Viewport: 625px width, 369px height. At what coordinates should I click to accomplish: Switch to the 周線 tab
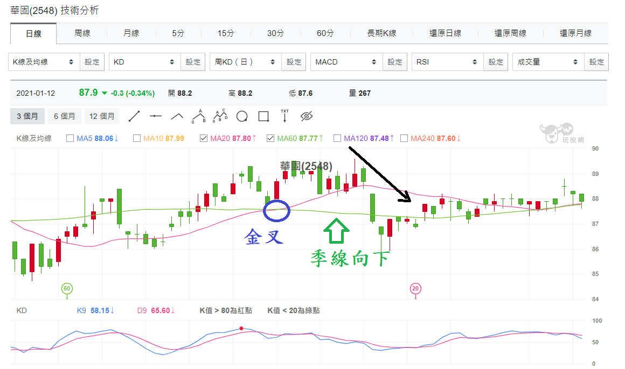pos(82,33)
